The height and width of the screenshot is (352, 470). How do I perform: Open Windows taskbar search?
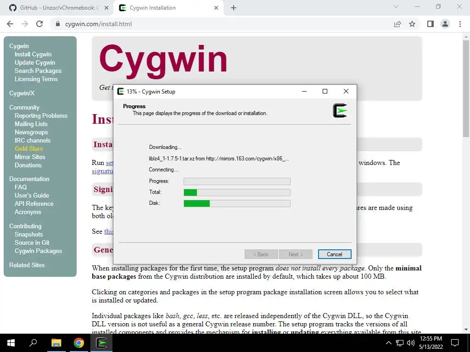33,343
